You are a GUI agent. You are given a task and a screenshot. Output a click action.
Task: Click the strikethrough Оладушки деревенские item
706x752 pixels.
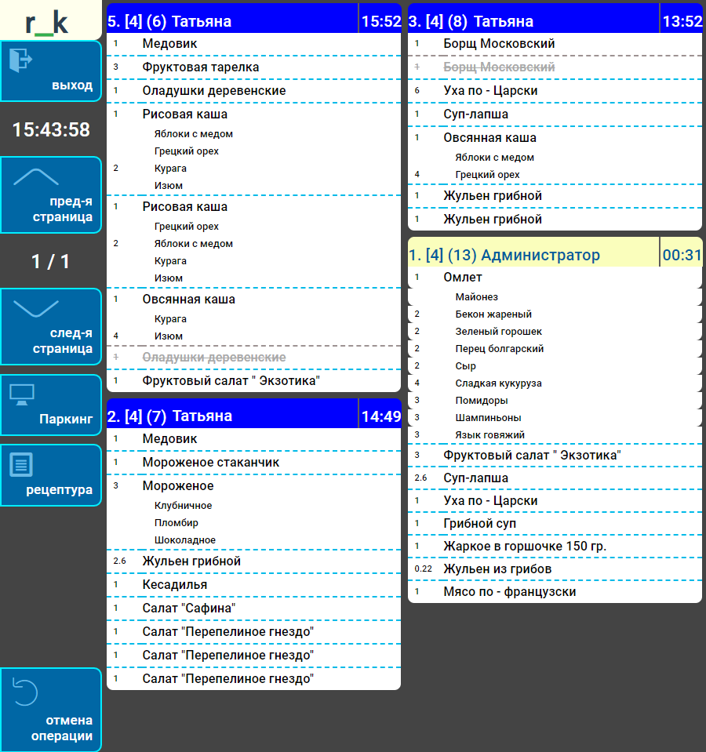[x=213, y=358]
